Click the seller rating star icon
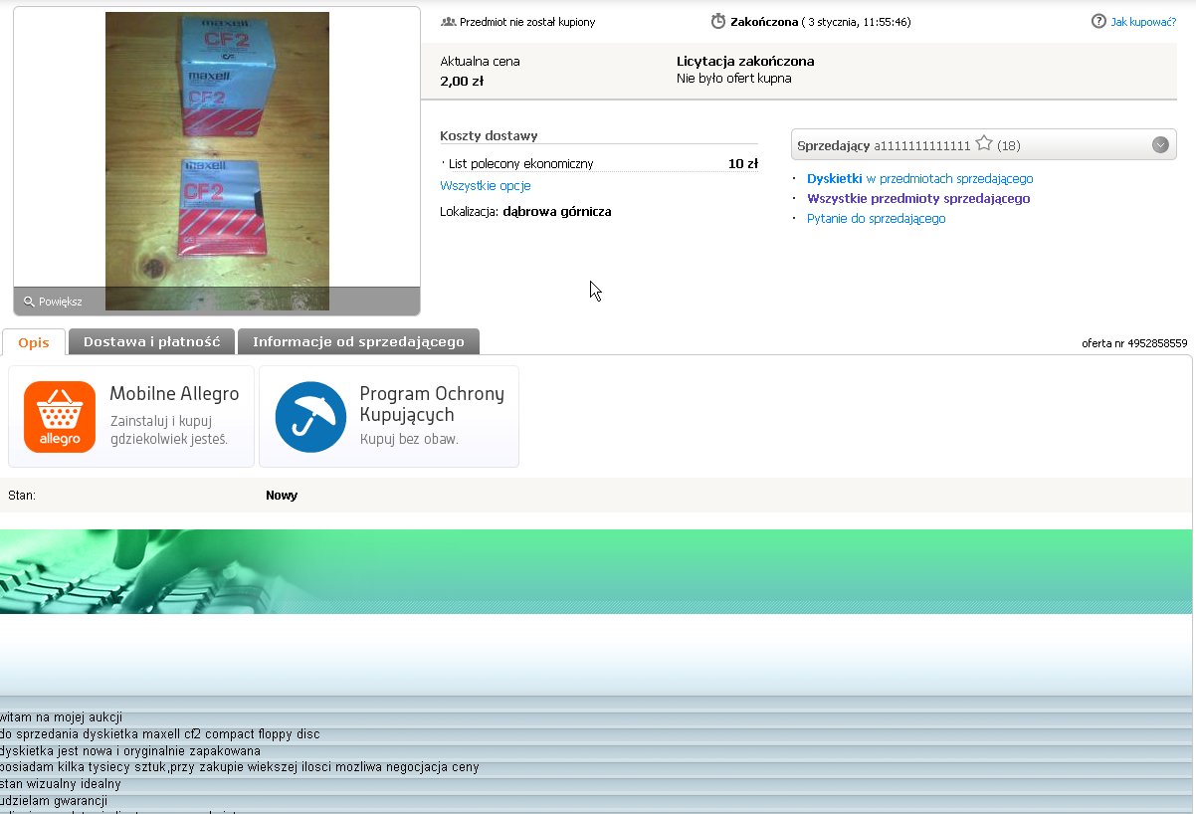Image resolution: width=1196 pixels, height=814 pixels. tap(984, 144)
